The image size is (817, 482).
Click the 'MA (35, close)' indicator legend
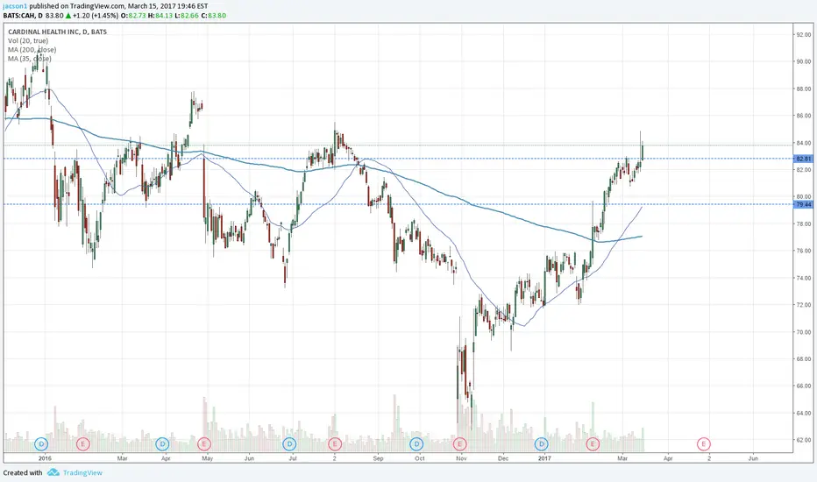coord(30,59)
